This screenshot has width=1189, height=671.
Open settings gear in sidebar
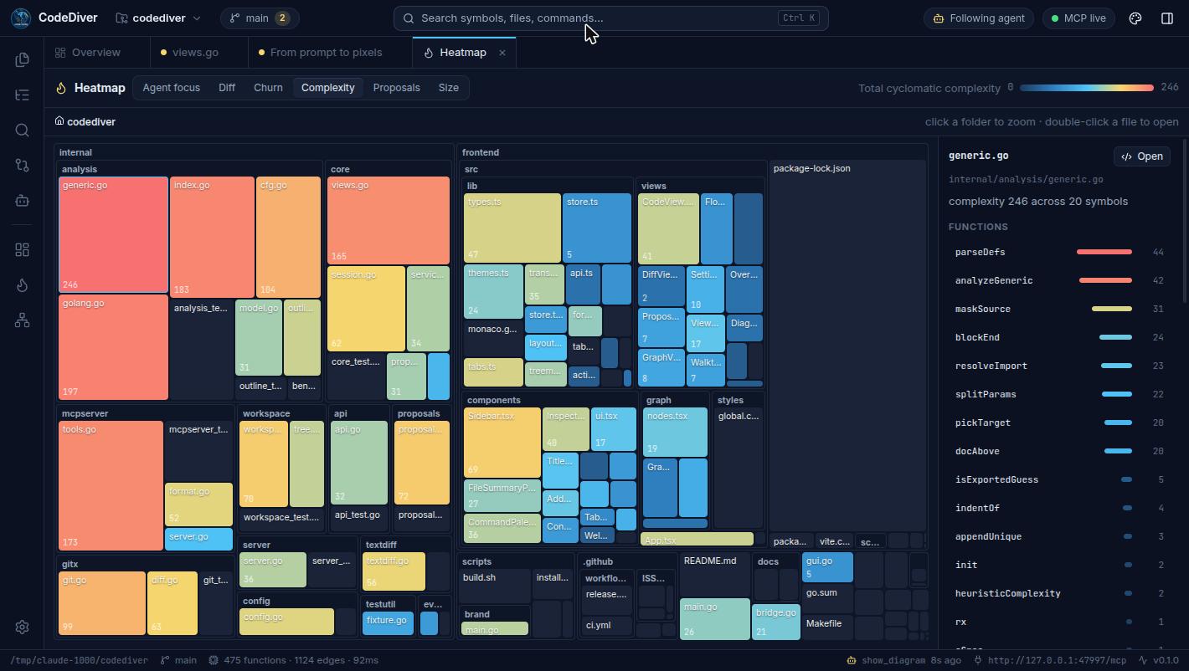tap(23, 627)
